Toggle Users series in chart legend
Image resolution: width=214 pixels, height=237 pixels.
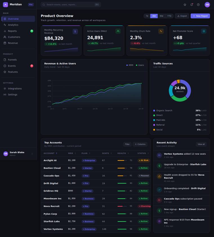[x=140, y=65]
